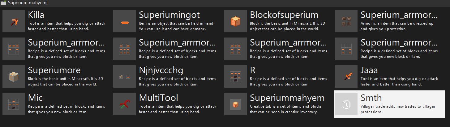Screen dimensions: 450x127
Task: Select the Jaaa sword tool icon
Action: point(346,77)
